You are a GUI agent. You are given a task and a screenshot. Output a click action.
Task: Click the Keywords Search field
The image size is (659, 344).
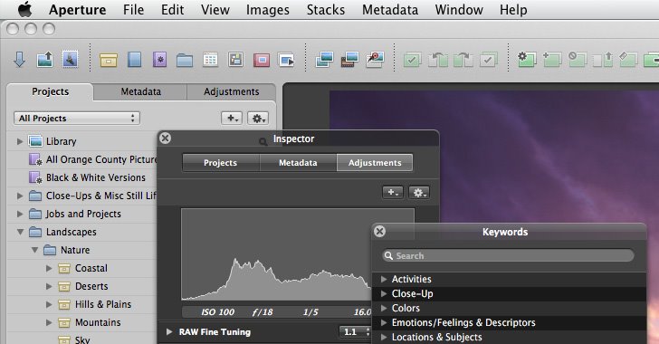(x=508, y=255)
